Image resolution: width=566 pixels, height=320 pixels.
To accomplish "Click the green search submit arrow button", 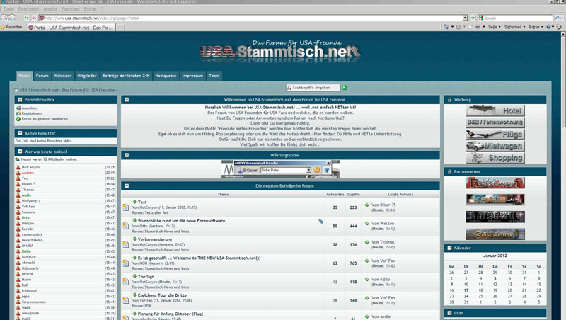I will (x=345, y=88).
